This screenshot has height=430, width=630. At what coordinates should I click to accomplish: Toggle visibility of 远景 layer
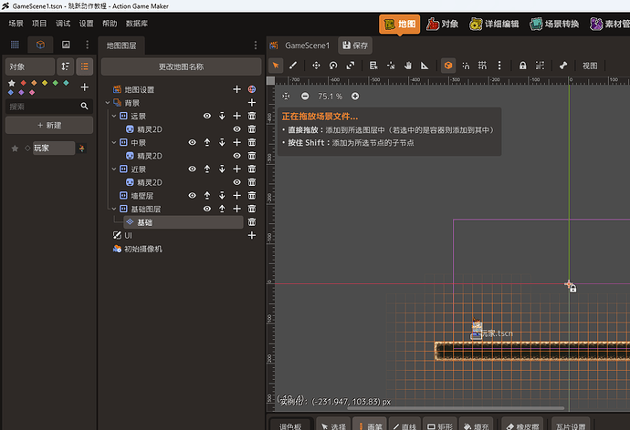point(207,116)
